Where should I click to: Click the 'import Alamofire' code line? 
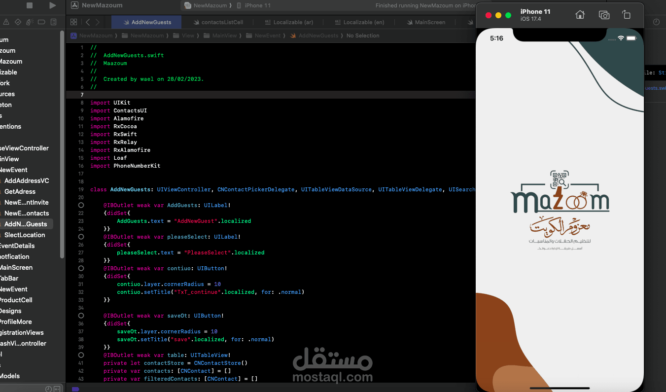click(x=117, y=118)
